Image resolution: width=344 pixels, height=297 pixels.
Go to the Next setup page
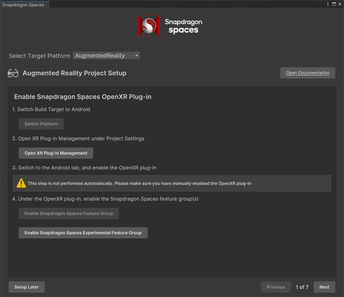324,287
